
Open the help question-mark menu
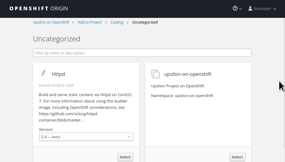tap(237, 8)
